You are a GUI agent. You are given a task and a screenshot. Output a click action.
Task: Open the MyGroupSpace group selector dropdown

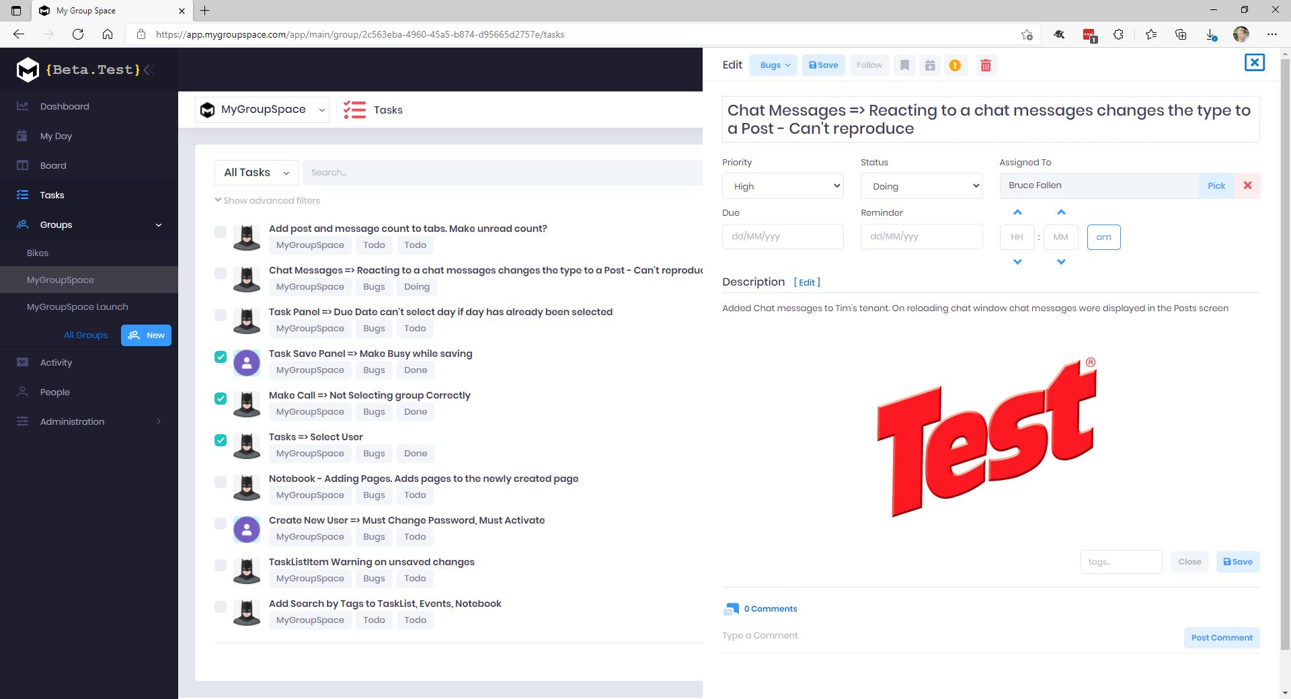pos(262,110)
